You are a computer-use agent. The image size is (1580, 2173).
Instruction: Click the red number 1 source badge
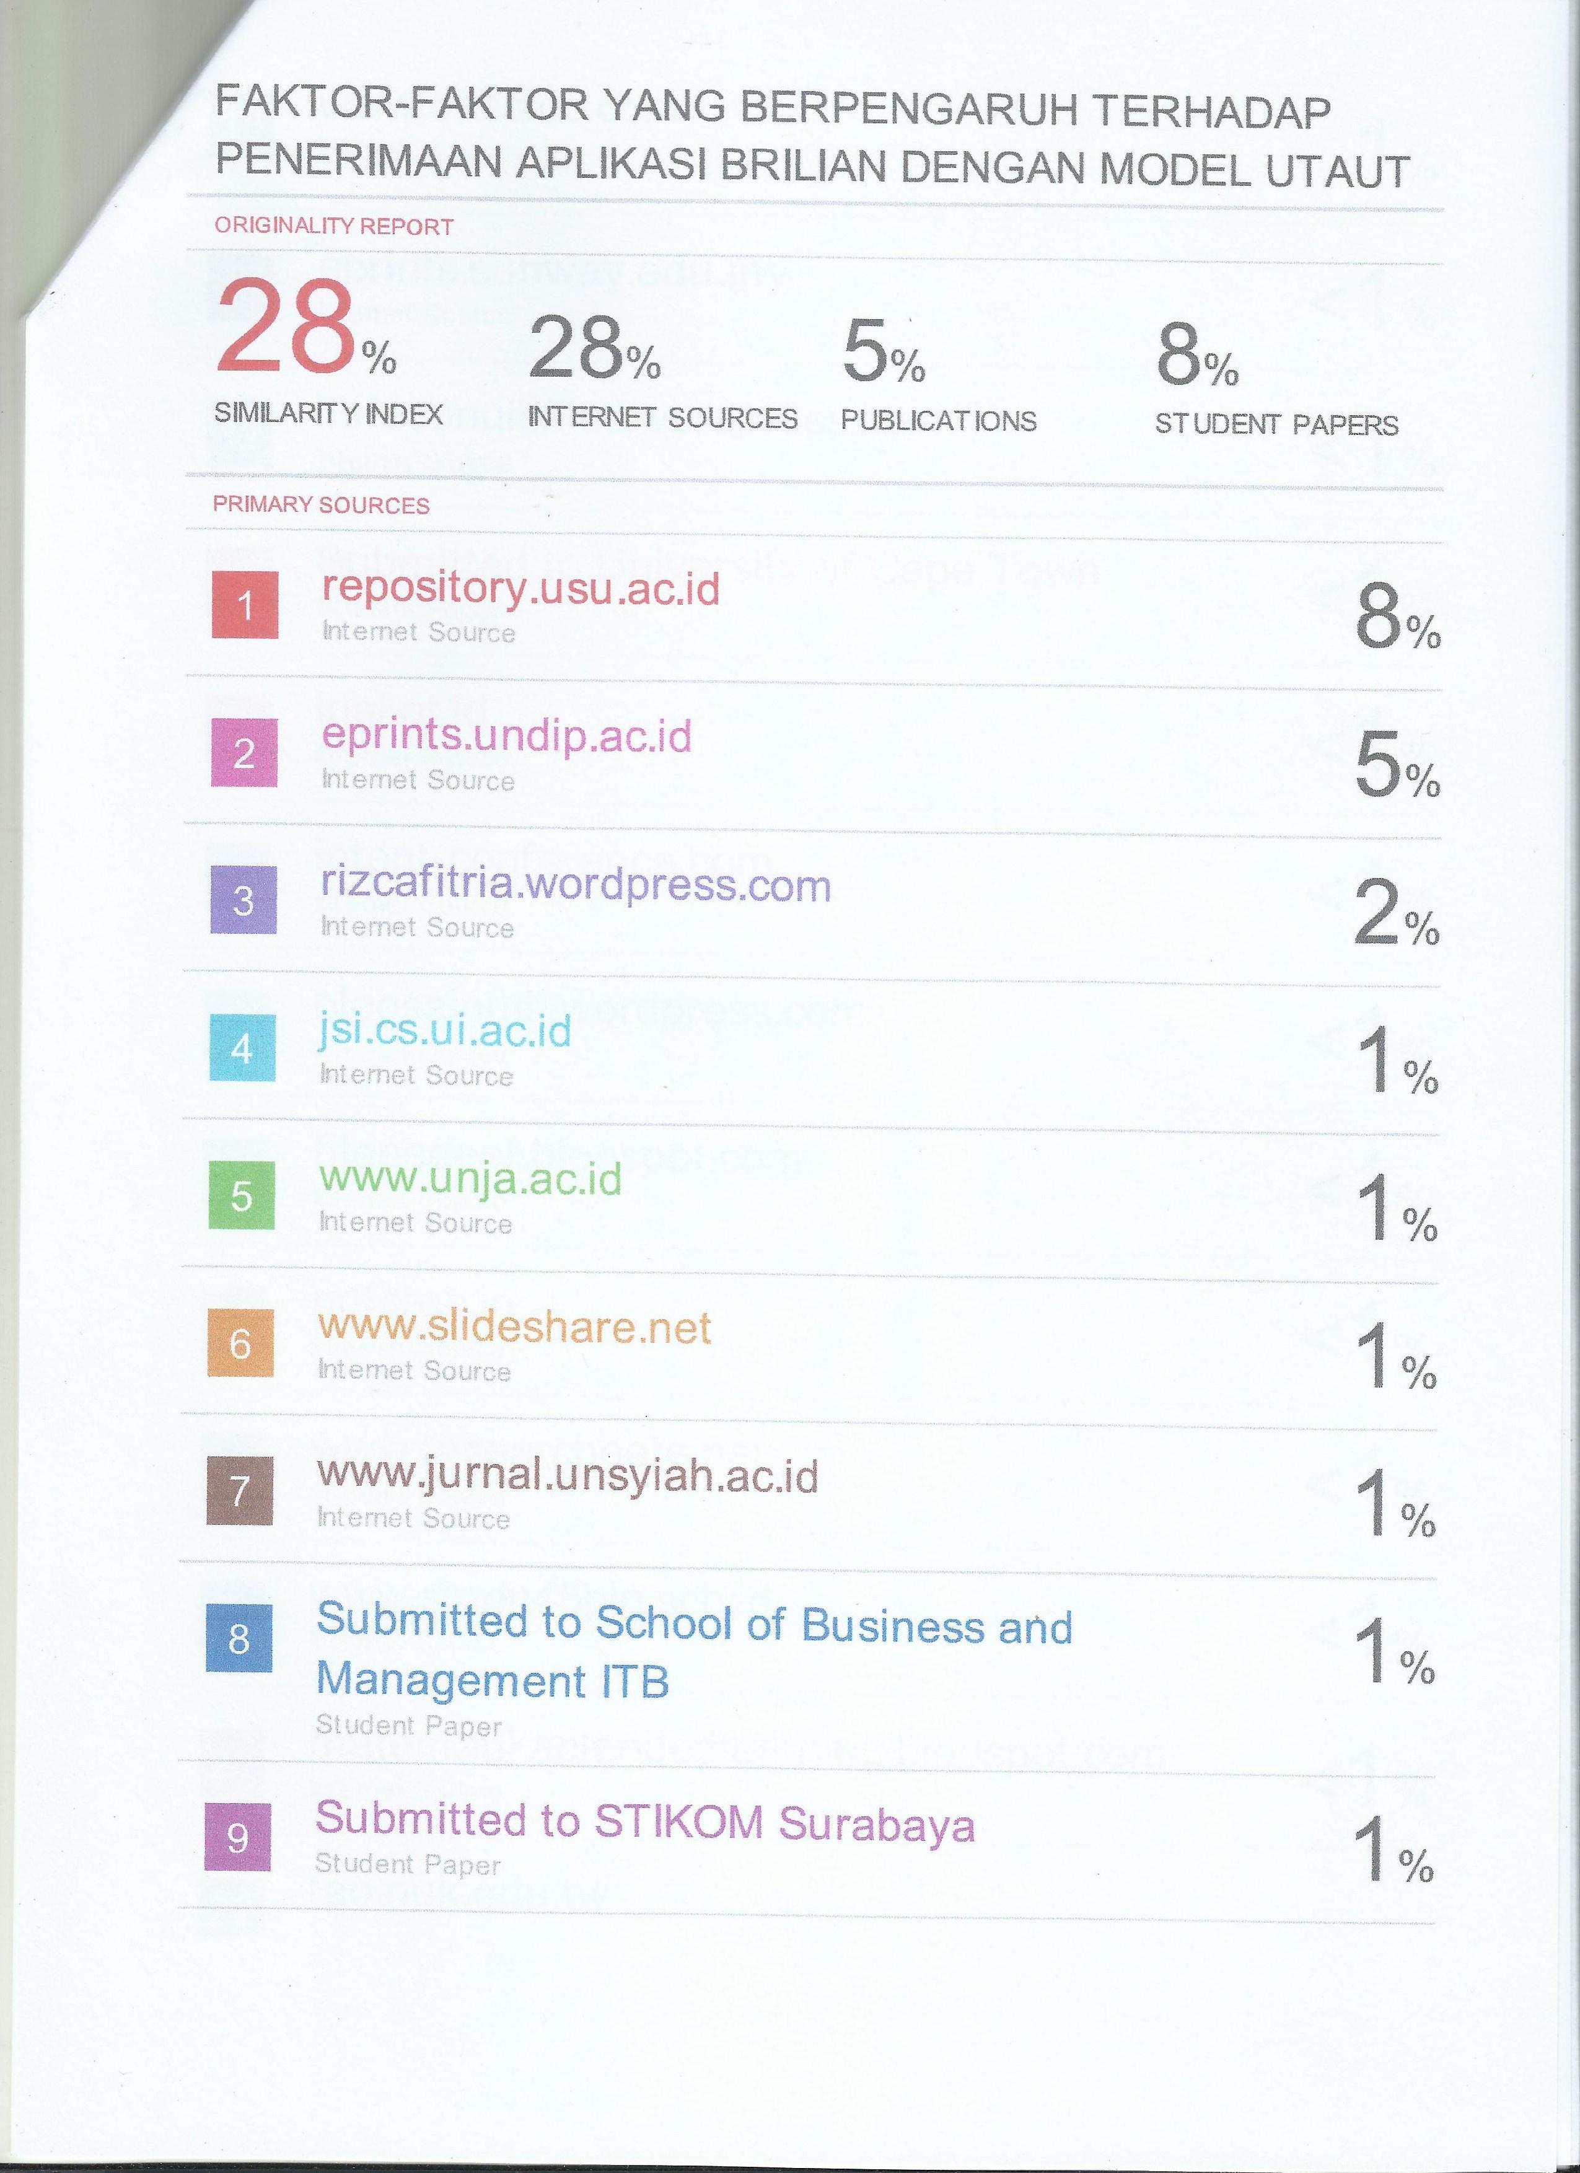245,605
